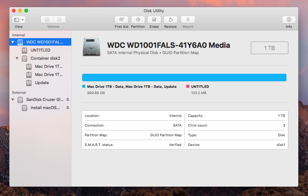
Task: Click the Add Volume icon
Action: coord(47,19)
